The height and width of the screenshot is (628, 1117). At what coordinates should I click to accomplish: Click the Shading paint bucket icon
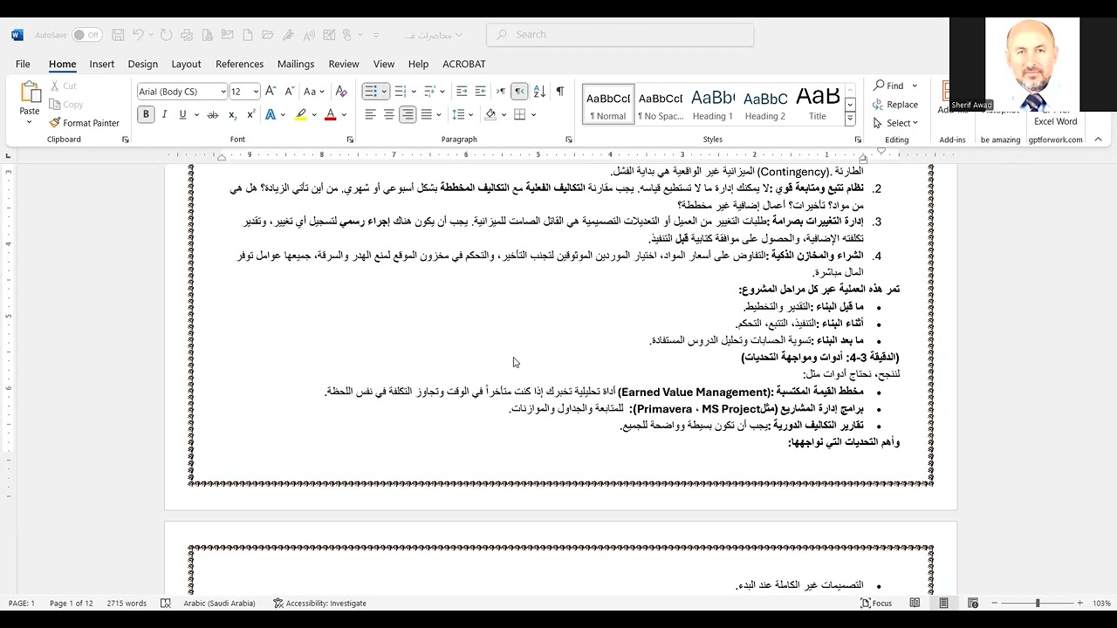[x=490, y=114]
